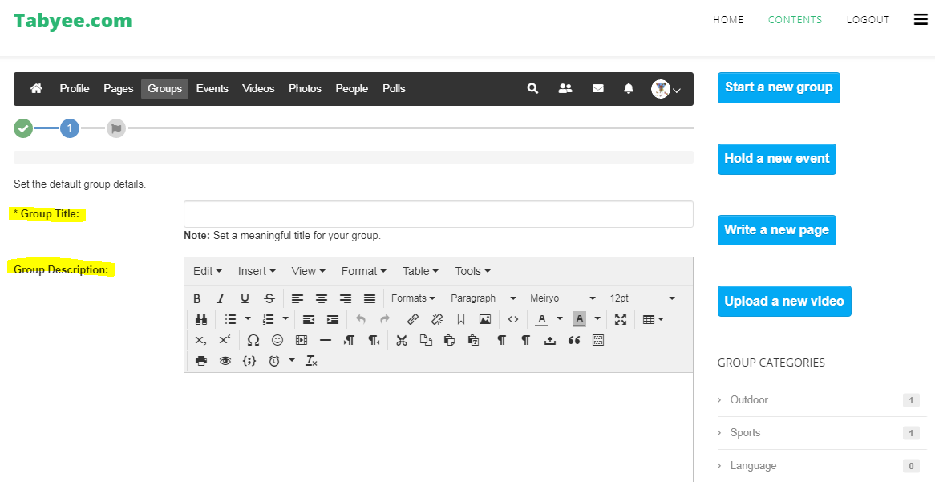Viewport: 935px width, 482px height.
Task: Click the insert/edit link icon
Action: pos(413,319)
